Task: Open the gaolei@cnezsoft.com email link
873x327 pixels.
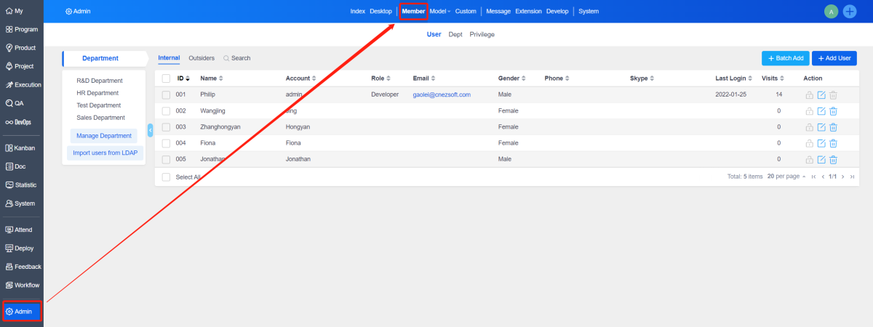Action: pos(442,95)
